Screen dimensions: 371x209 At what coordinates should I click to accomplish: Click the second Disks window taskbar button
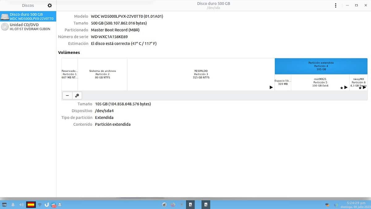(x=206, y=204)
